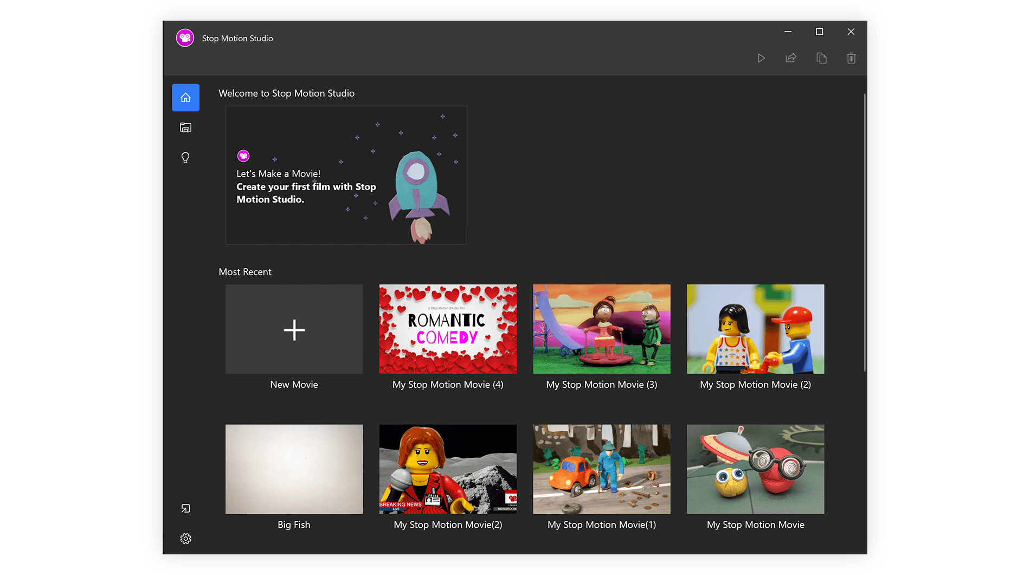Screen dimensions: 1030x575
Task: Open the clay aliens My Stop Motion Movie thumbnail
Action: pos(756,469)
